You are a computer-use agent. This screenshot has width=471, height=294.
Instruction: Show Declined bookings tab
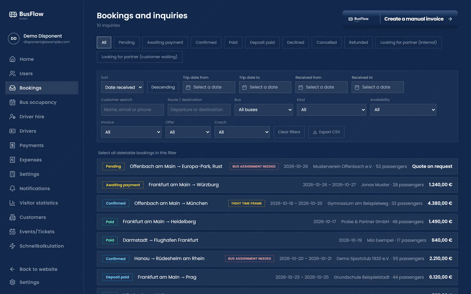(296, 42)
